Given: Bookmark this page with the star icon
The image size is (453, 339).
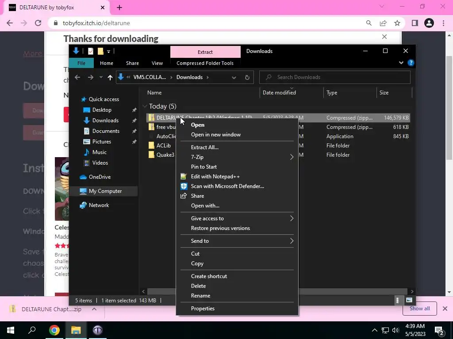Looking at the screenshot, I should [x=397, y=23].
